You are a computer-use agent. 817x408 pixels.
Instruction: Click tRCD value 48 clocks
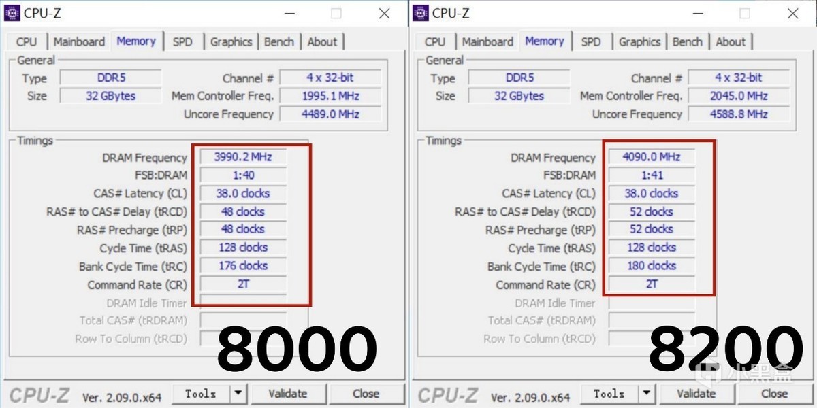(243, 211)
